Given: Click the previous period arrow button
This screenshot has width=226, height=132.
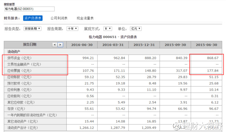Looking at the screenshot, I should 55,45.
